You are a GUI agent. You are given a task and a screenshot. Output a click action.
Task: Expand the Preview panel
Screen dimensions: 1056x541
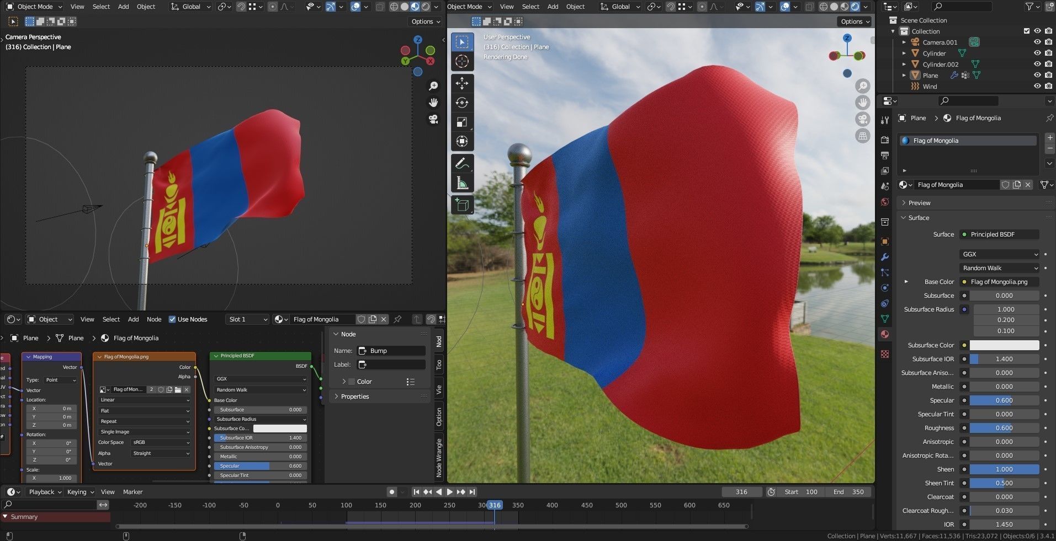pos(919,203)
